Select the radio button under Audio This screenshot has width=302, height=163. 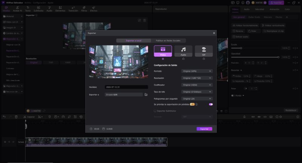coord(183,59)
